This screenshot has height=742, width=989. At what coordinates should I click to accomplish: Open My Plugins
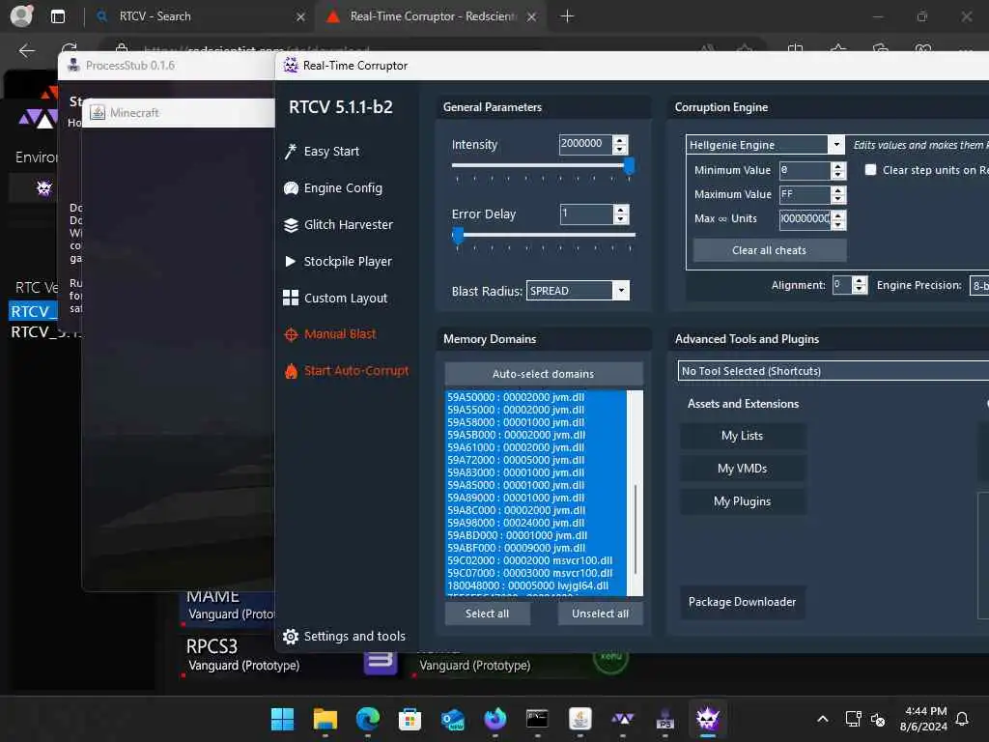(x=743, y=501)
